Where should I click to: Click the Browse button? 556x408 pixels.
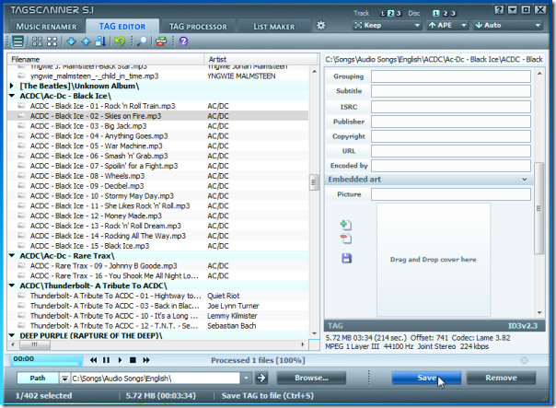(x=311, y=378)
